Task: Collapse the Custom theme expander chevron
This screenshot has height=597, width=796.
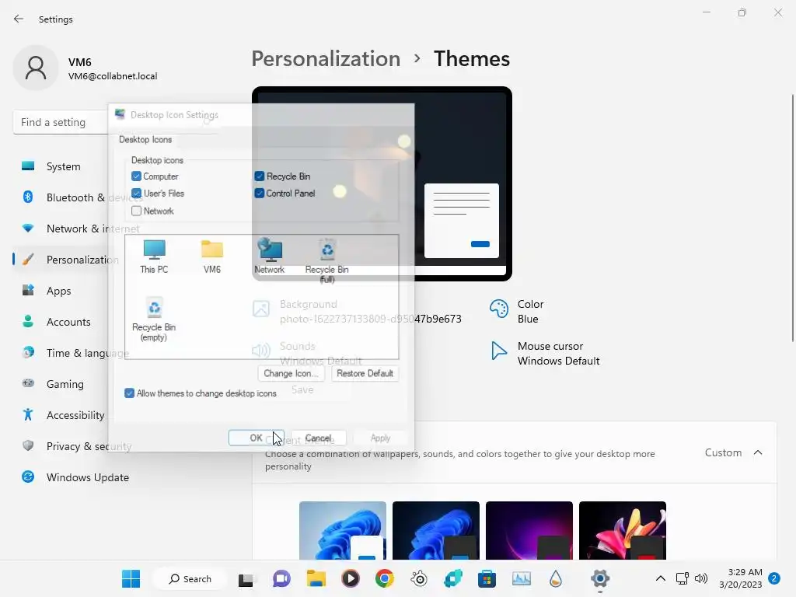Action: click(x=758, y=452)
